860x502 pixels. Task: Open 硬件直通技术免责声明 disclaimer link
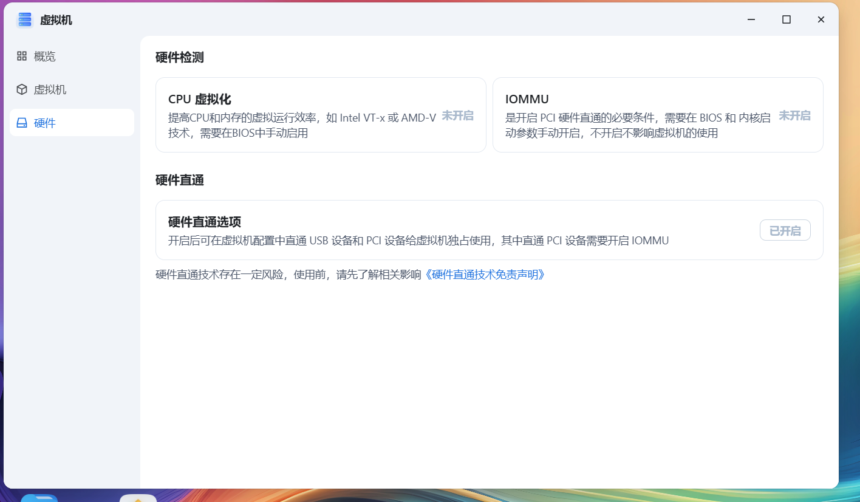tap(483, 275)
